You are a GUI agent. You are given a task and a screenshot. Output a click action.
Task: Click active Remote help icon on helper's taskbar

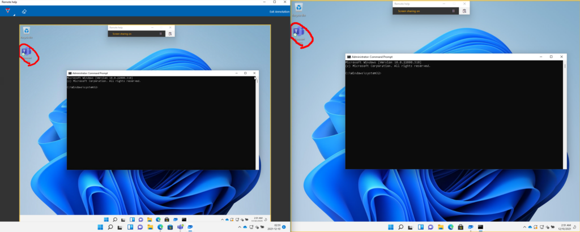coord(190,227)
